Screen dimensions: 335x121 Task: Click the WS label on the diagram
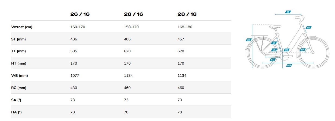249,40
